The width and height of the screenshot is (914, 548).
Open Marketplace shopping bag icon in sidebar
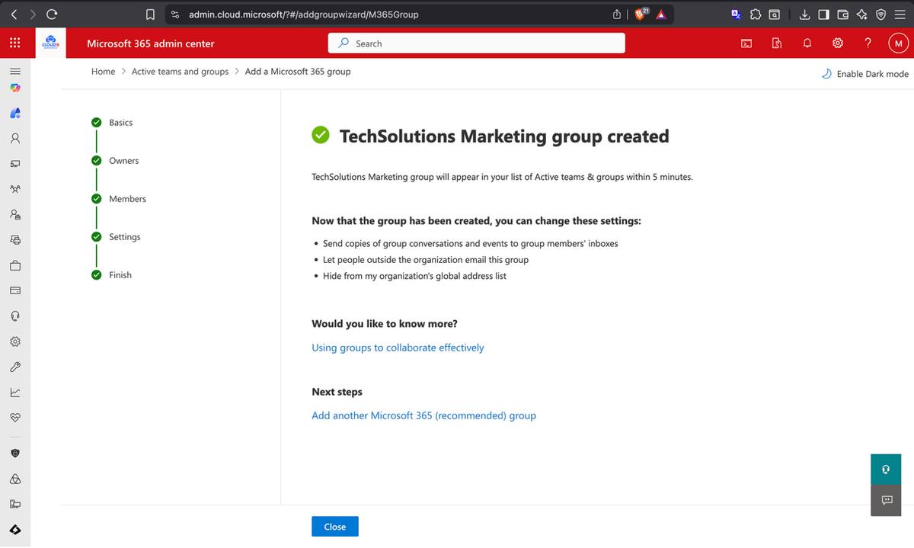[14, 265]
